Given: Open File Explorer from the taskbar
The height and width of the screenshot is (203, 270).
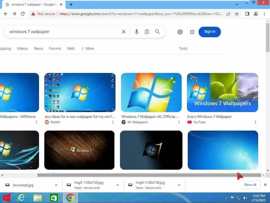Looking at the screenshot, I should [37, 198].
